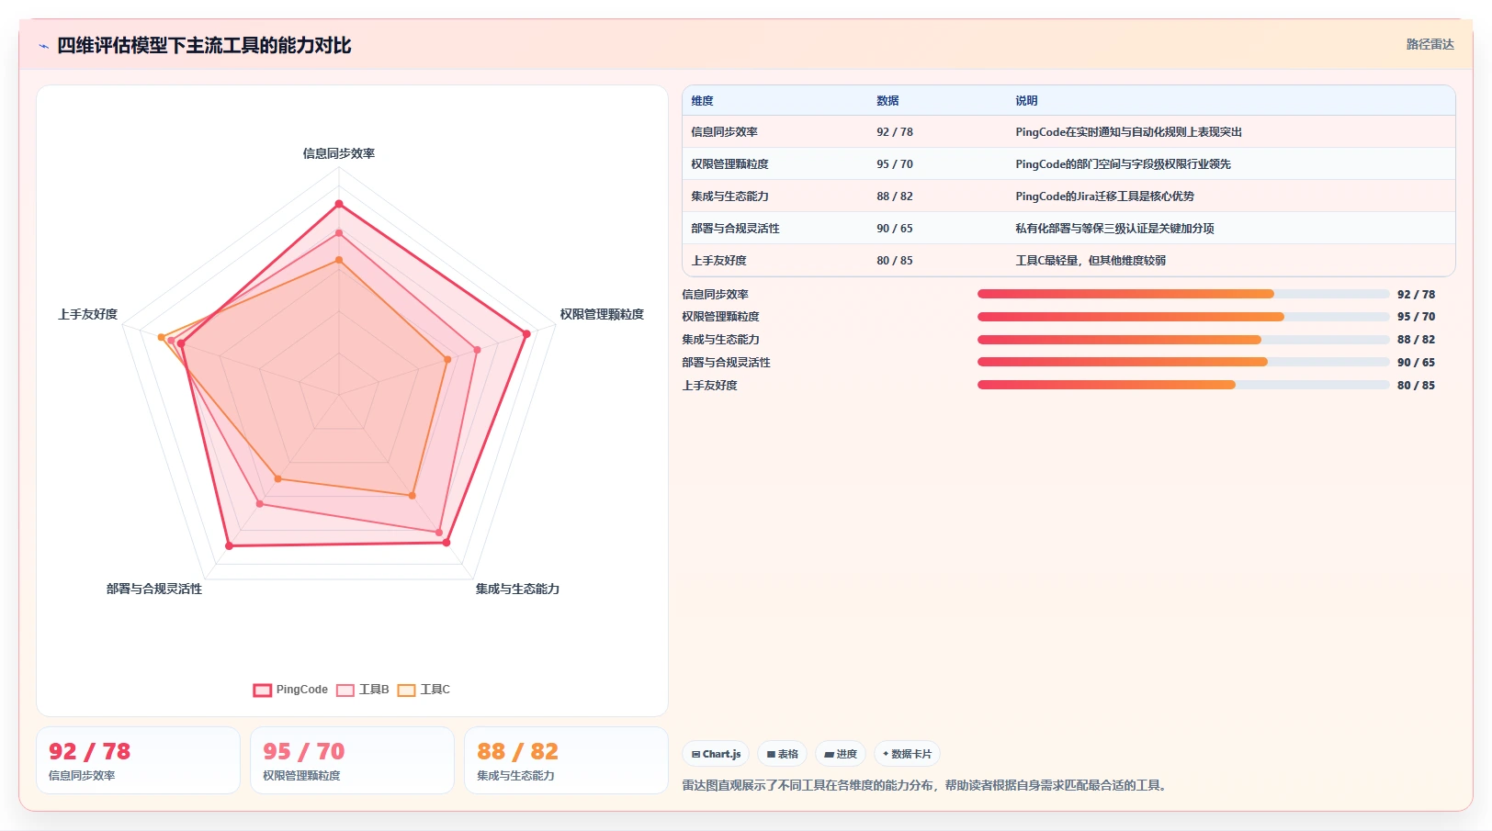The width and height of the screenshot is (1492, 831).
Task: Click radar axis label 信息同步效率
Action: 339,153
